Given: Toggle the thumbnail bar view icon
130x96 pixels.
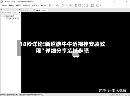Looking at the screenshot, I should (80, 5).
